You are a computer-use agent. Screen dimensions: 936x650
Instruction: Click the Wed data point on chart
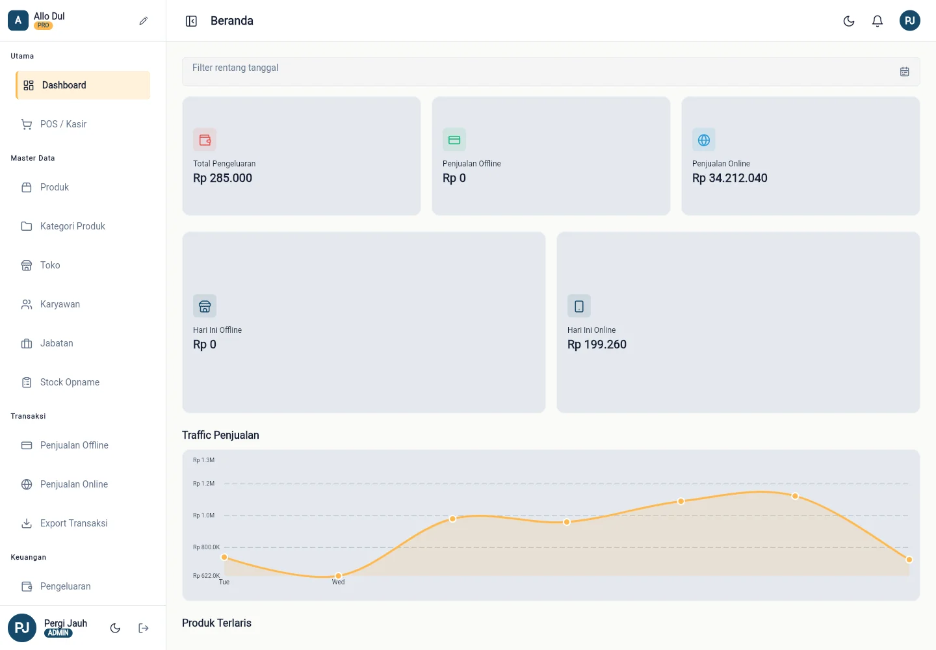[339, 576]
